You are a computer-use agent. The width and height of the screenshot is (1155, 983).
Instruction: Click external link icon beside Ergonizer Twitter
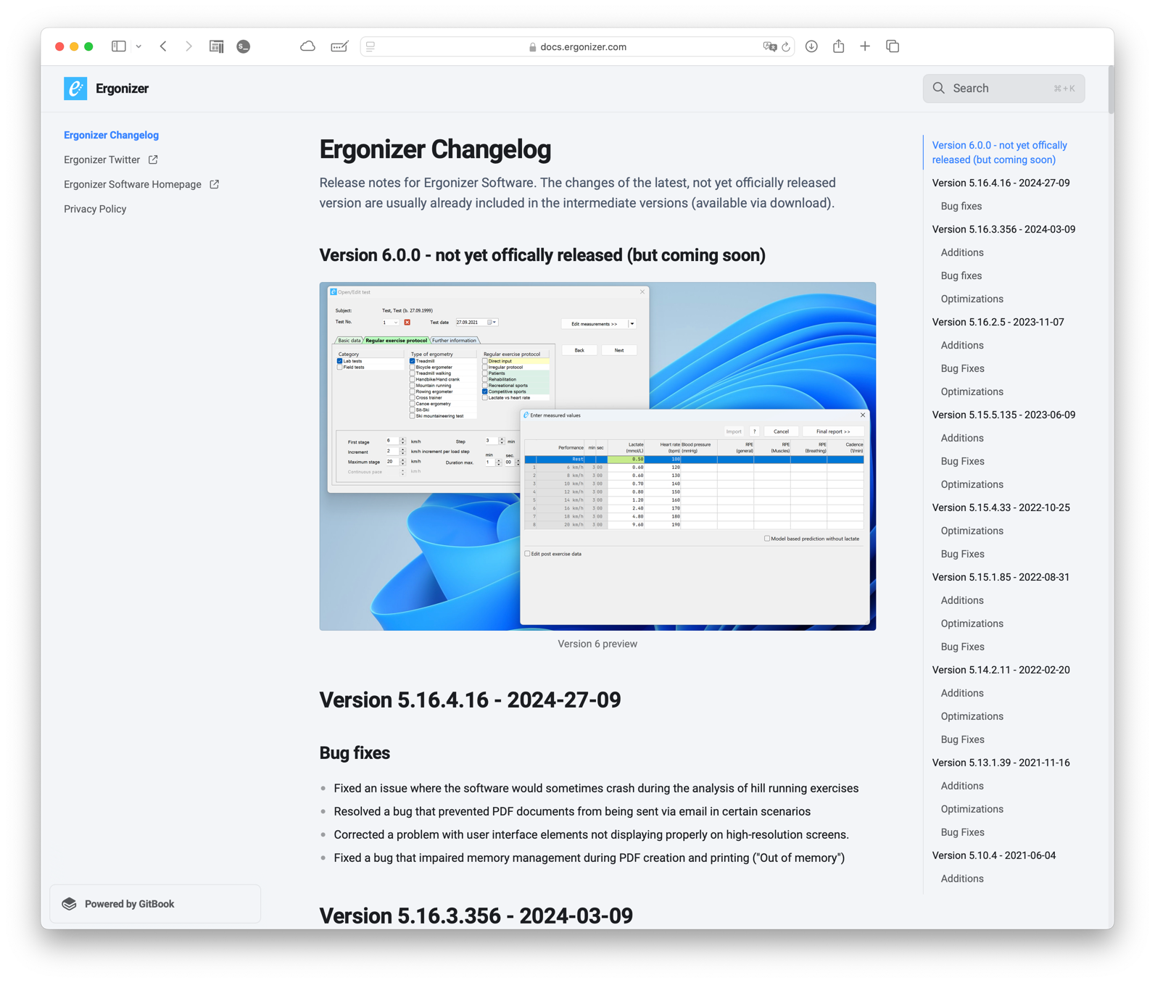153,159
